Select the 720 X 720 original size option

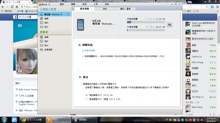pos(86,99)
